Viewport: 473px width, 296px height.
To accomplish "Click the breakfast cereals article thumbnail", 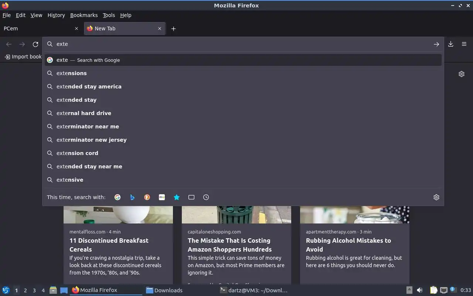I will tap(118, 215).
